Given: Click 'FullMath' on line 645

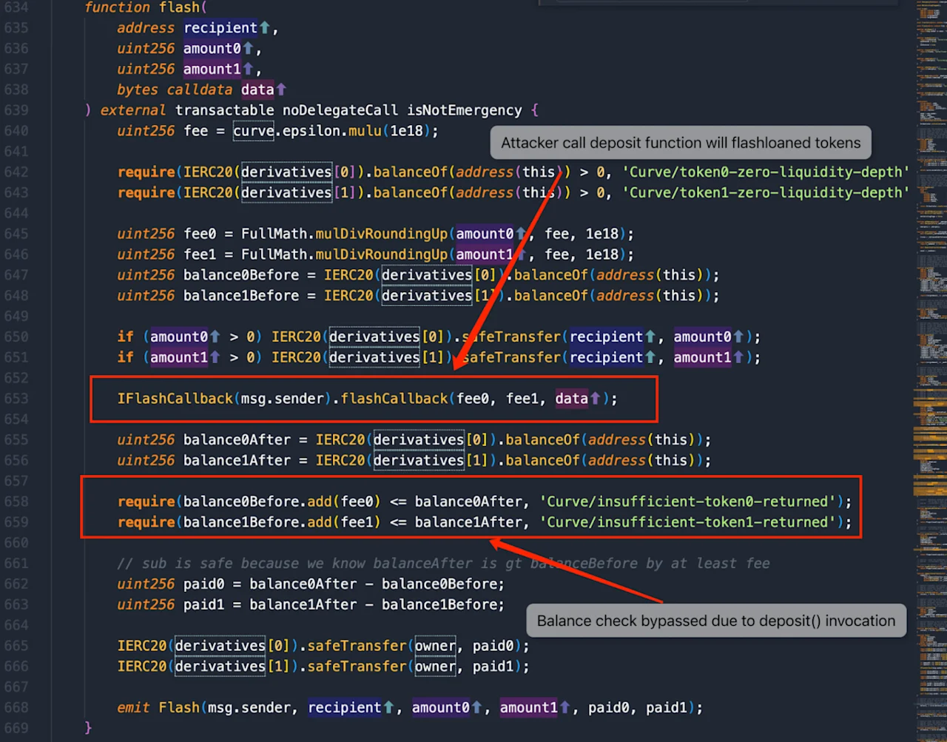Looking at the screenshot, I should click(x=274, y=234).
